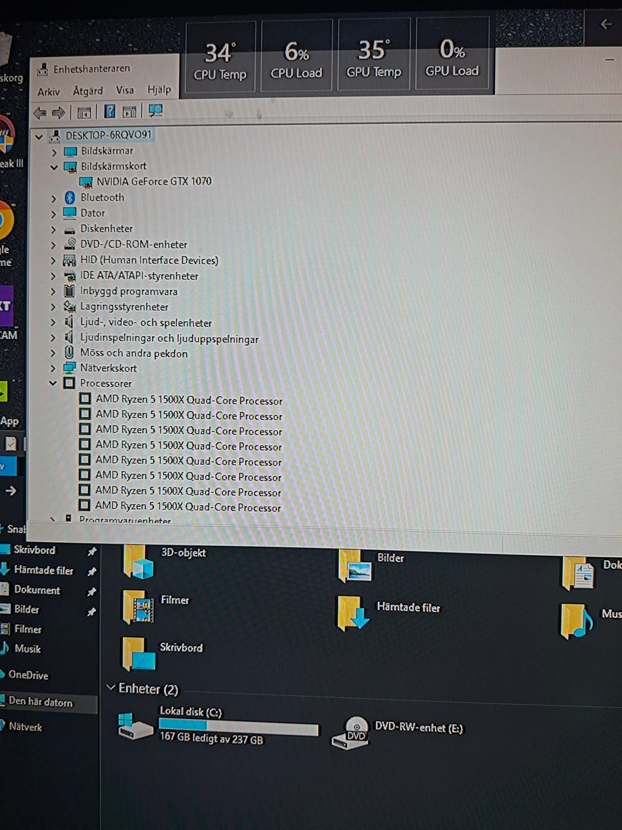Open the Hämtade filer folder in main pane
Viewport: 622px width, 830px height.
tap(389, 613)
